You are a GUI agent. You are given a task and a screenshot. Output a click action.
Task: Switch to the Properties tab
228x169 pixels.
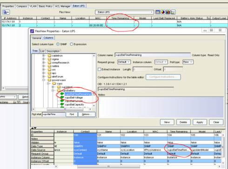(x=8, y=6)
